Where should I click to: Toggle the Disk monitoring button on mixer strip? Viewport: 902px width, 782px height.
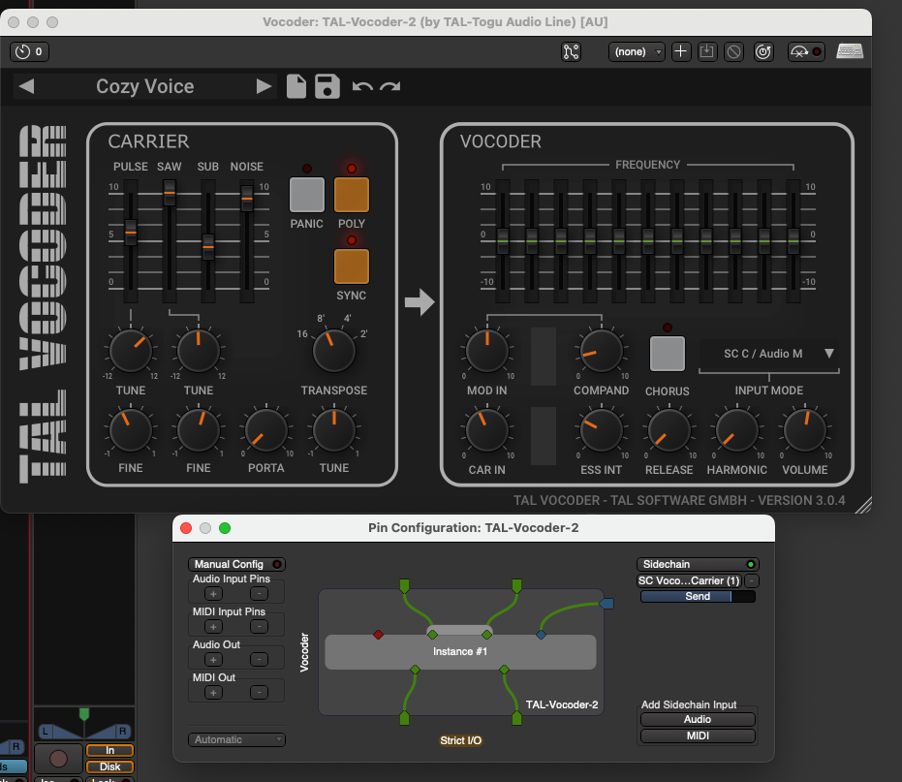click(x=109, y=766)
